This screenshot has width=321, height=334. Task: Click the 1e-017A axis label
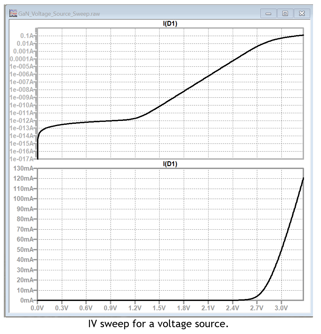[22, 159]
